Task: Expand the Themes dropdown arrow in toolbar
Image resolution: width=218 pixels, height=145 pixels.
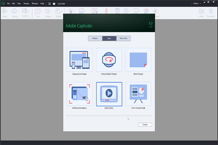Action: [18, 11]
